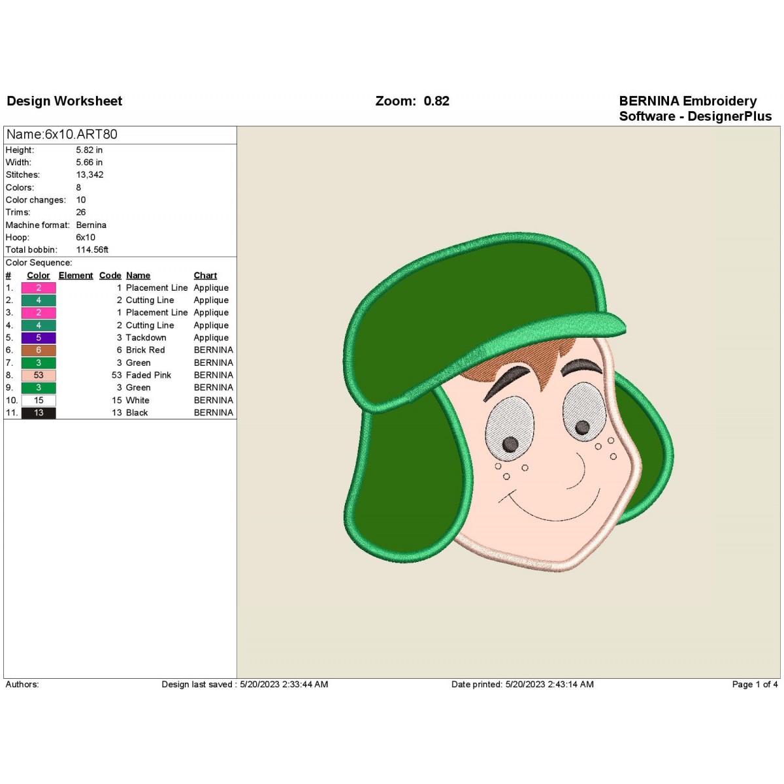Click the Page 1 of 4 indicator
The height and width of the screenshot is (784, 784).
(x=755, y=685)
